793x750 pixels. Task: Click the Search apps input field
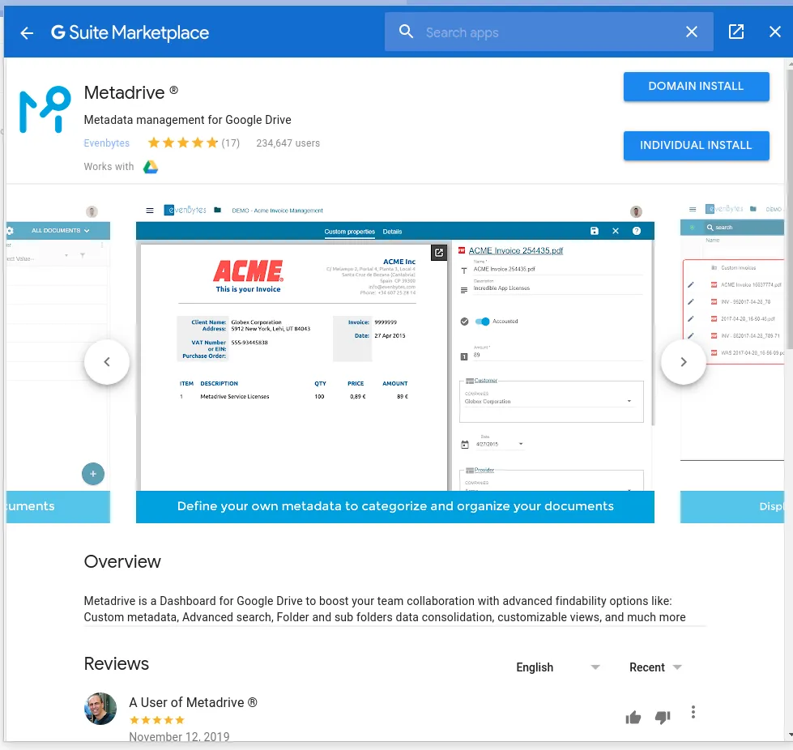pos(548,32)
